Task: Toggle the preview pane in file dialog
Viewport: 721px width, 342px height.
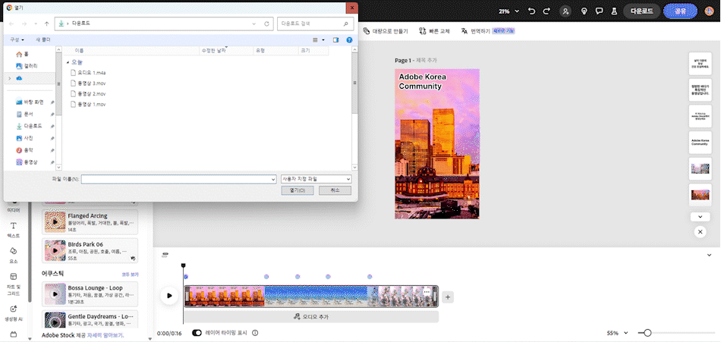Action: pos(335,40)
